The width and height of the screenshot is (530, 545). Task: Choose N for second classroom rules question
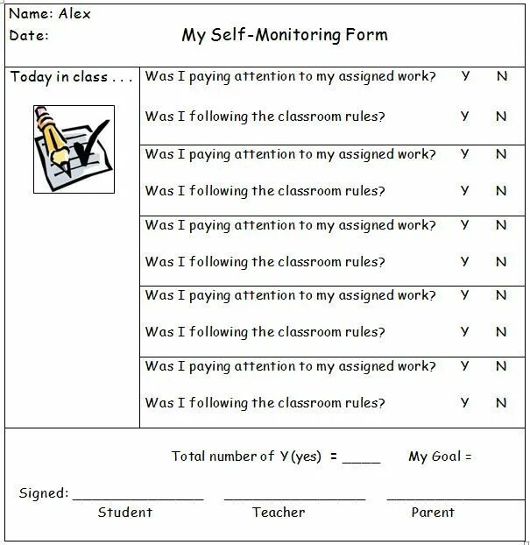coord(501,190)
